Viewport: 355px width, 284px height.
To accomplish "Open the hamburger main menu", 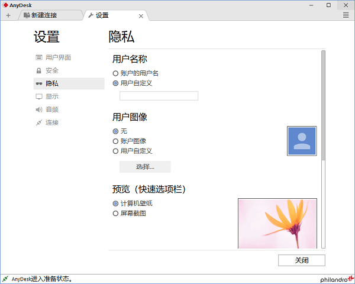I will [x=346, y=15].
